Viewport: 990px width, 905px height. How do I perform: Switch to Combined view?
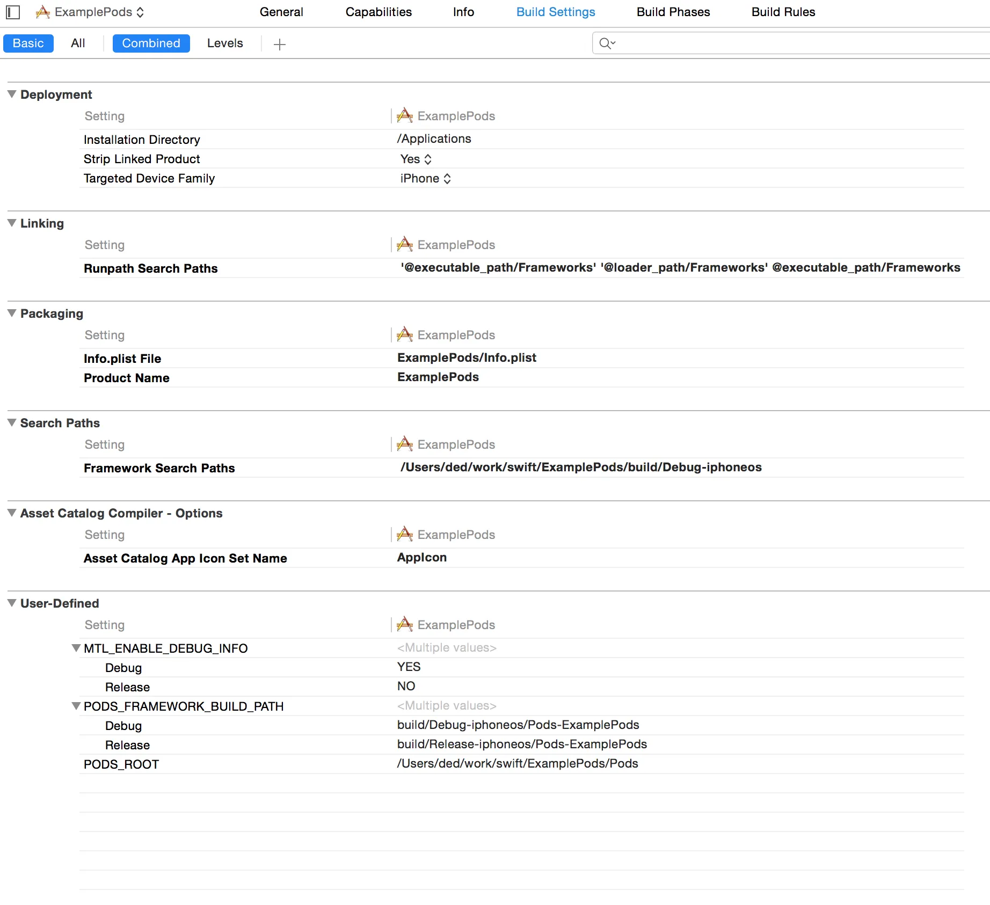pyautogui.click(x=151, y=43)
